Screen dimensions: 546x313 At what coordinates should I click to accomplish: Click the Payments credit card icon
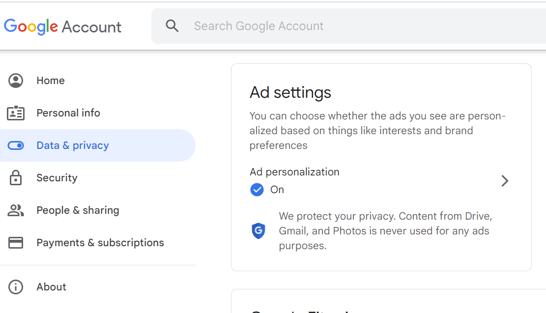pos(16,243)
